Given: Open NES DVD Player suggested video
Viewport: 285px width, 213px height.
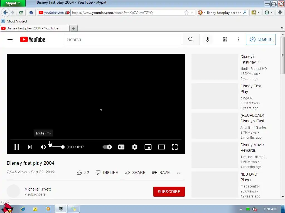Looking at the screenshot, I should click(x=249, y=177).
